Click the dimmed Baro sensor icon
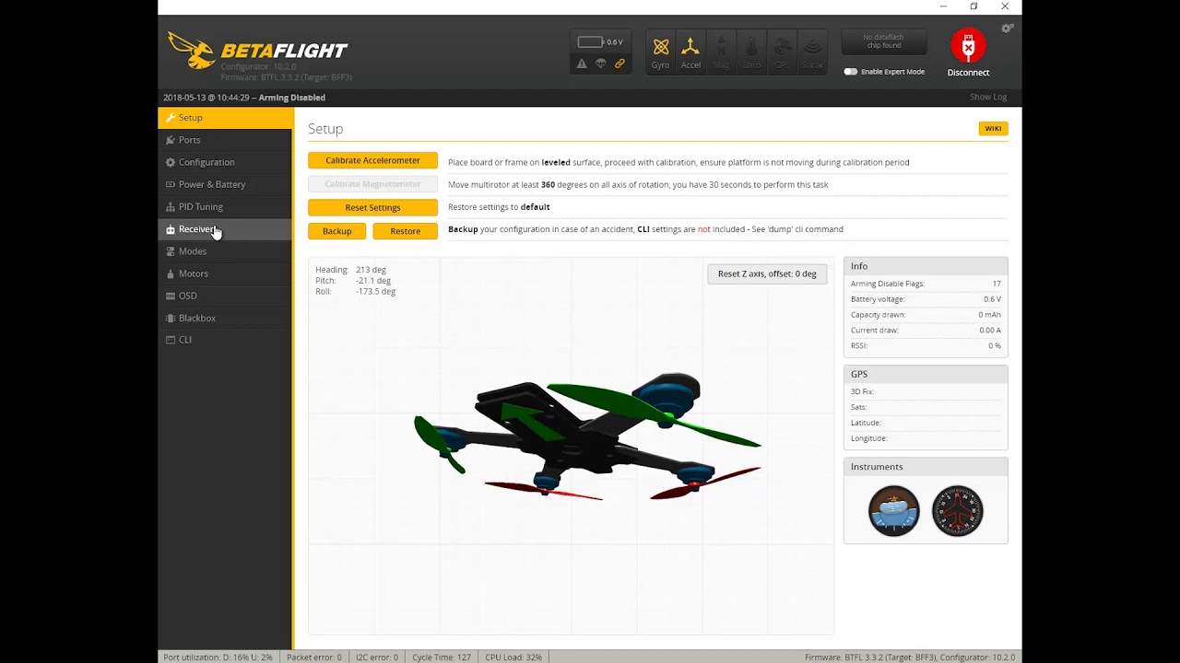 (x=751, y=52)
